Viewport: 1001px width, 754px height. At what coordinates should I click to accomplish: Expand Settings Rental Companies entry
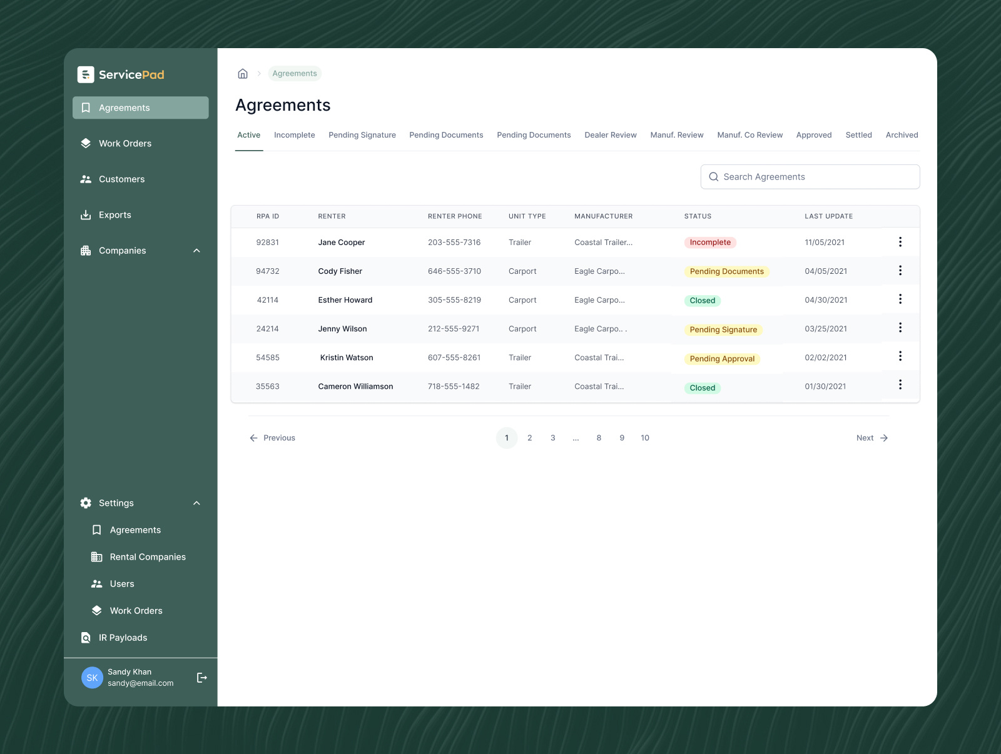(147, 556)
